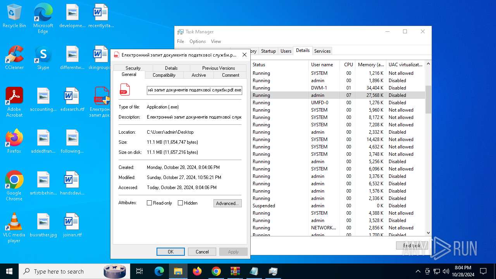Select the artistsbehin... image file icon
The height and width of the screenshot is (279, 496).
pyautogui.click(x=43, y=183)
